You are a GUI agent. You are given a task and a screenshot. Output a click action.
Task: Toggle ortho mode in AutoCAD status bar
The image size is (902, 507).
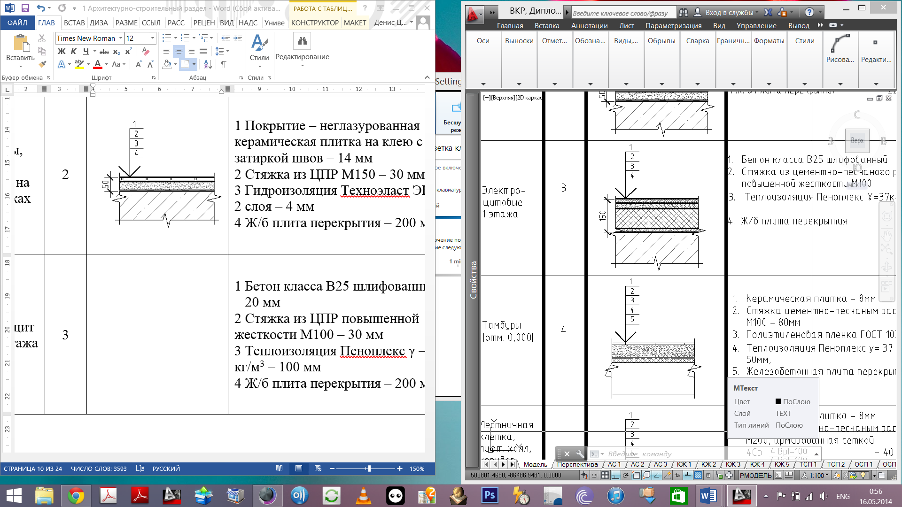(x=615, y=475)
